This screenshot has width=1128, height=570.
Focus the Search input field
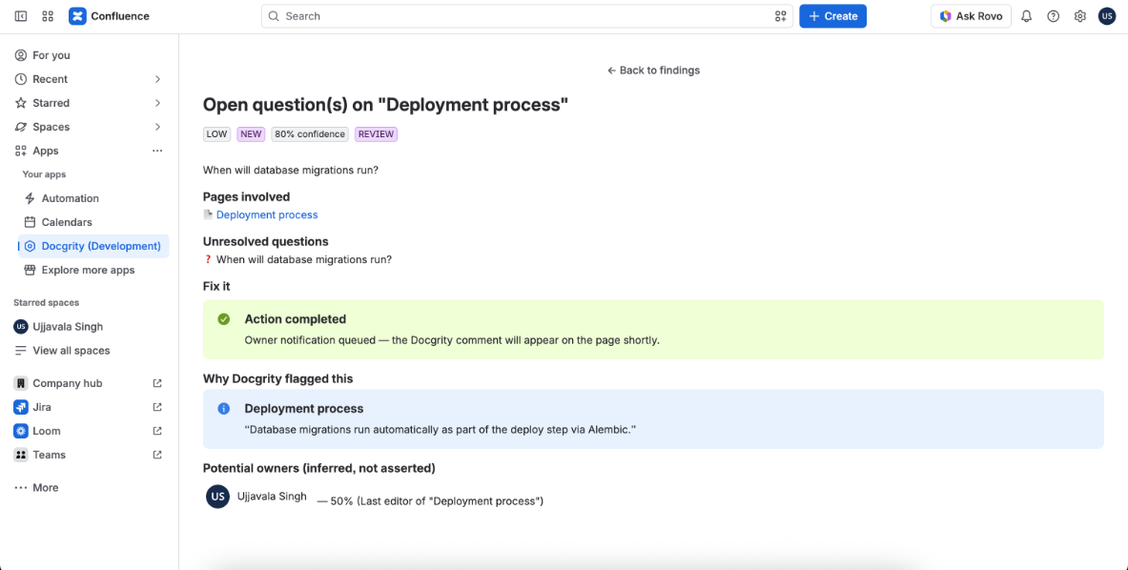pyautogui.click(x=527, y=16)
